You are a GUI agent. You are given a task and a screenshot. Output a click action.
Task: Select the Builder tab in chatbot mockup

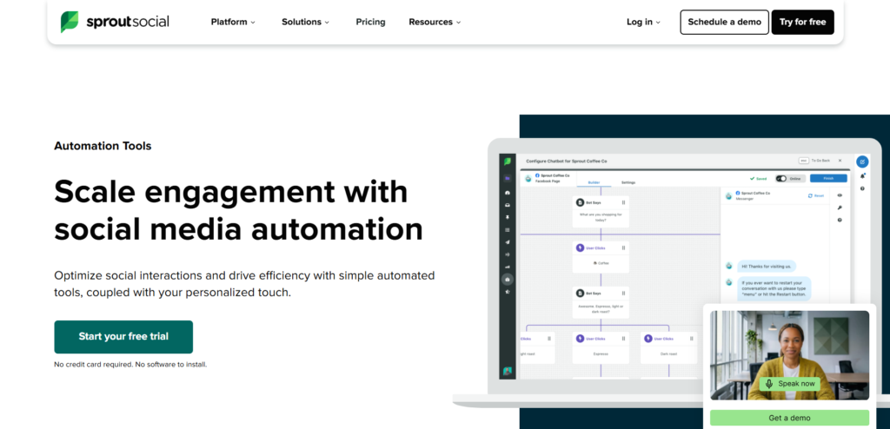(x=594, y=182)
